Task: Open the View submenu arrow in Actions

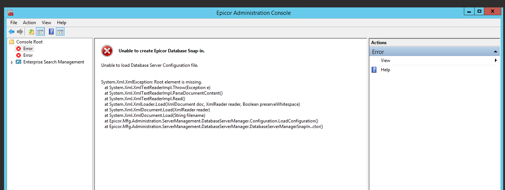Action: tap(496, 60)
